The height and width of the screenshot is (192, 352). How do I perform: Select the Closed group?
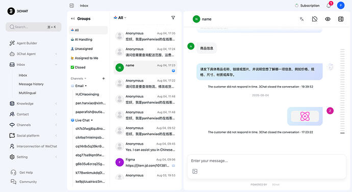(x=88, y=67)
